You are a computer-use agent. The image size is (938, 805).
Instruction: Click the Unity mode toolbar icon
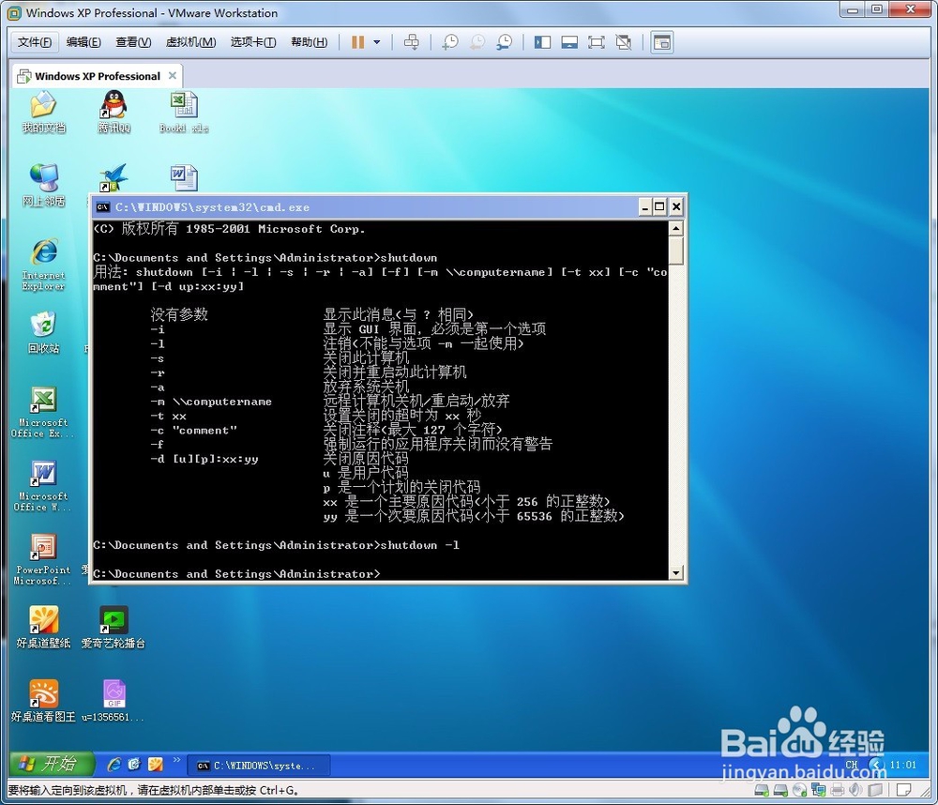(x=624, y=42)
